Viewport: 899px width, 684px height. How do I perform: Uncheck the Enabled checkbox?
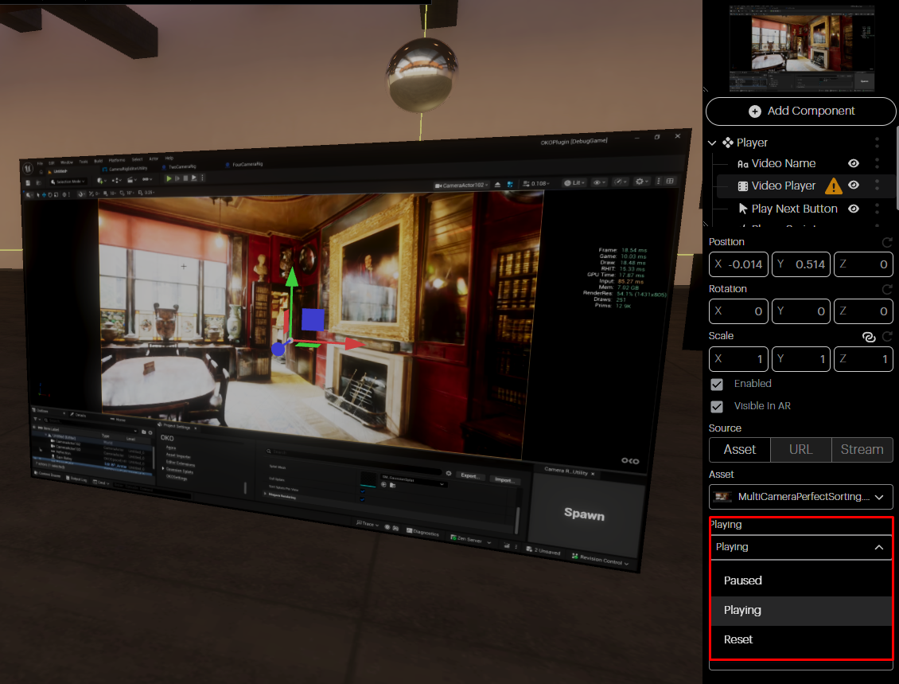(717, 384)
